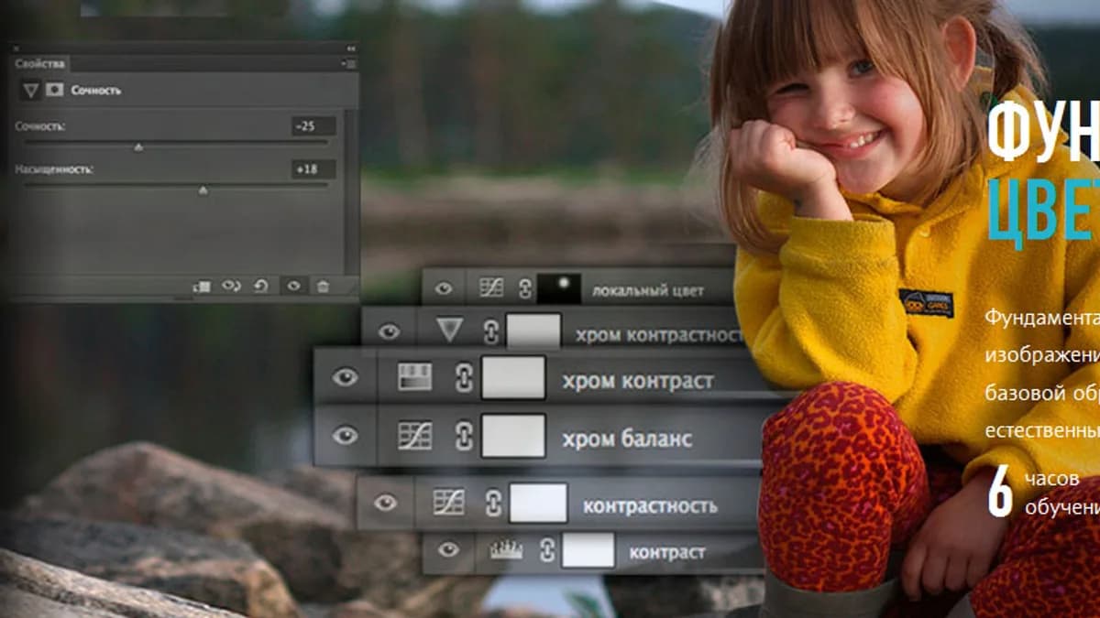Image resolution: width=1100 pixels, height=618 pixels.
Task: Select the black mask thumbnail of локальный цвет
Action: [559, 288]
